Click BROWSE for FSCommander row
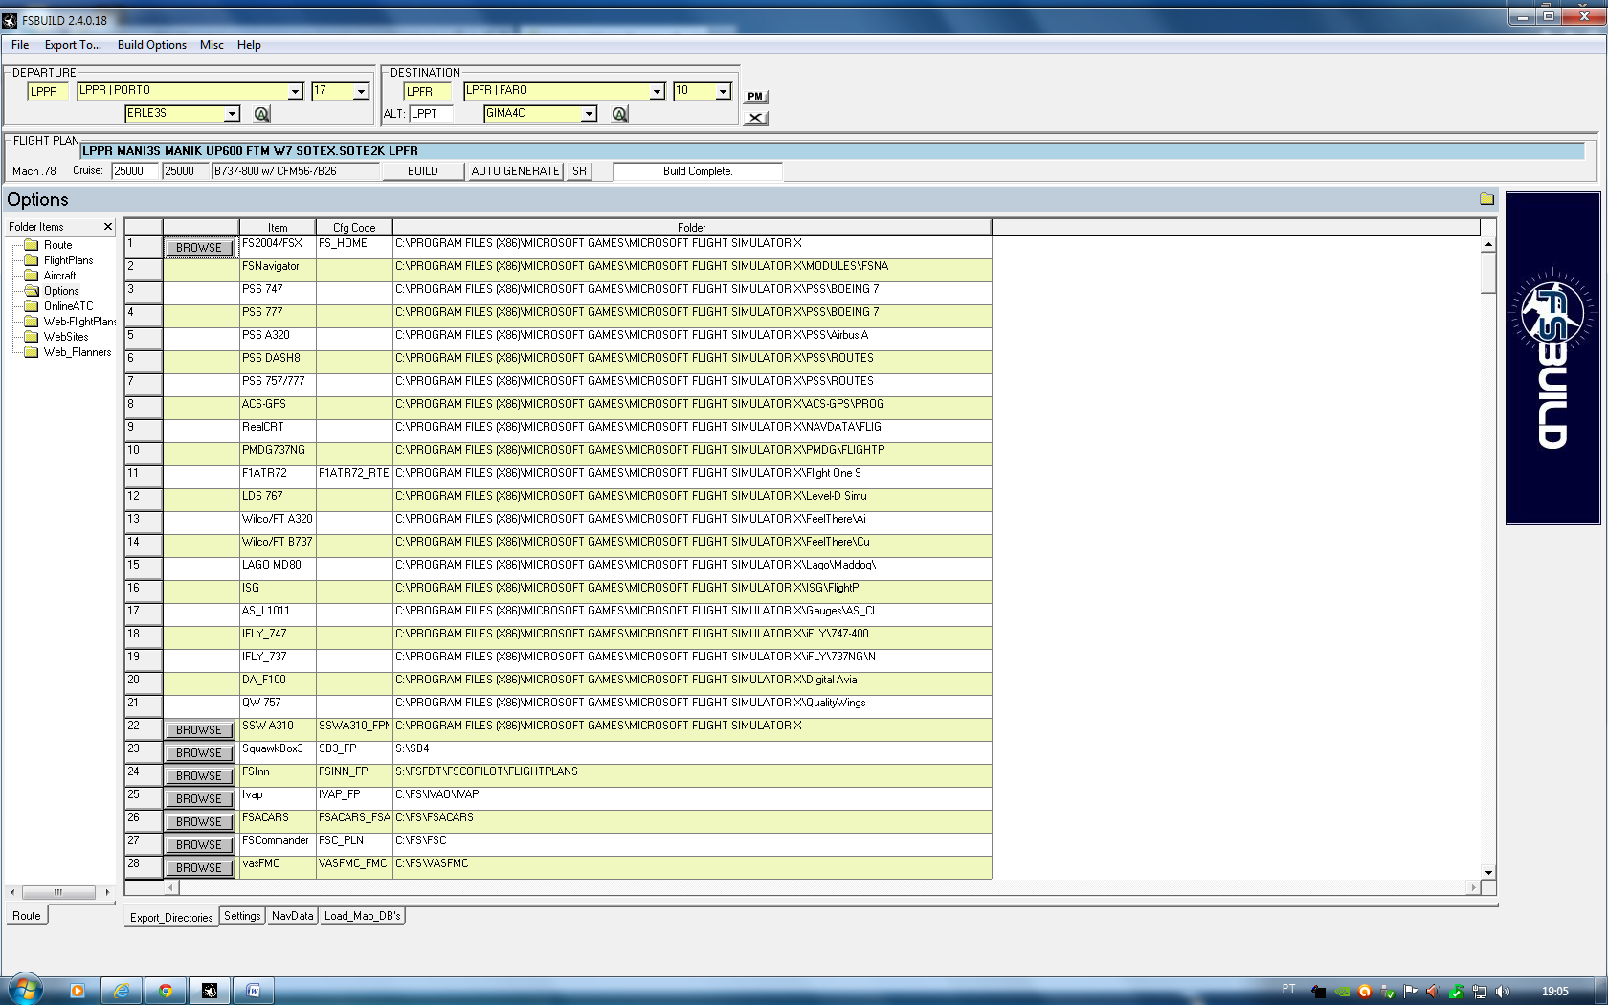 coord(199,845)
